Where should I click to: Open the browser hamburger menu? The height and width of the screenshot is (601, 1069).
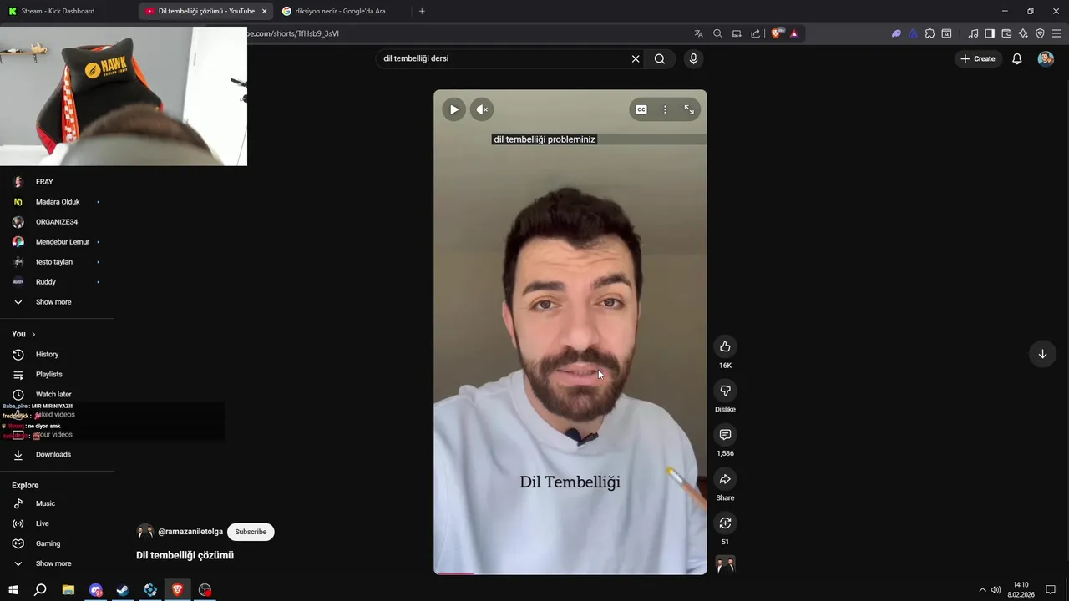pos(1056,33)
